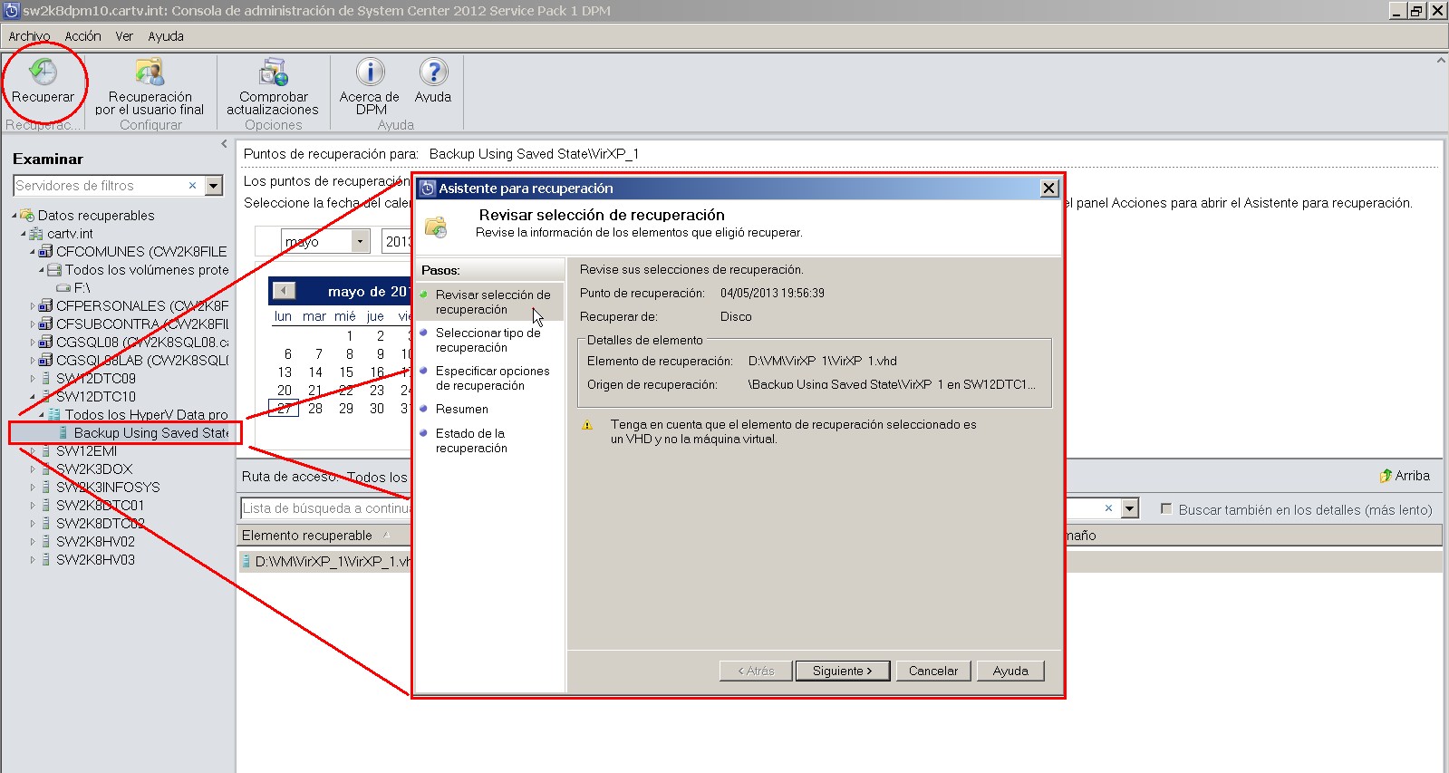Screen dimensions: 1449x773
Task: Clear the search box with the X
Action: coord(1108,508)
